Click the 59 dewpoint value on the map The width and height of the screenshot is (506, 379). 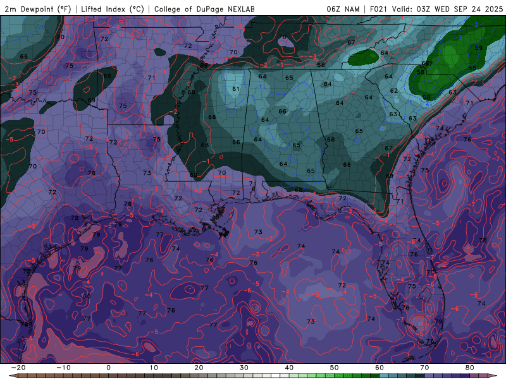click(x=479, y=48)
